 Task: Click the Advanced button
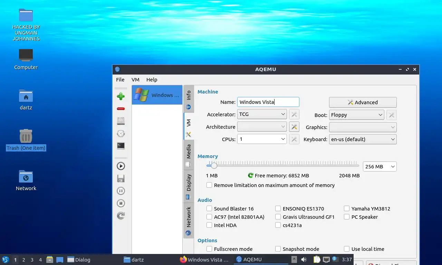point(363,102)
